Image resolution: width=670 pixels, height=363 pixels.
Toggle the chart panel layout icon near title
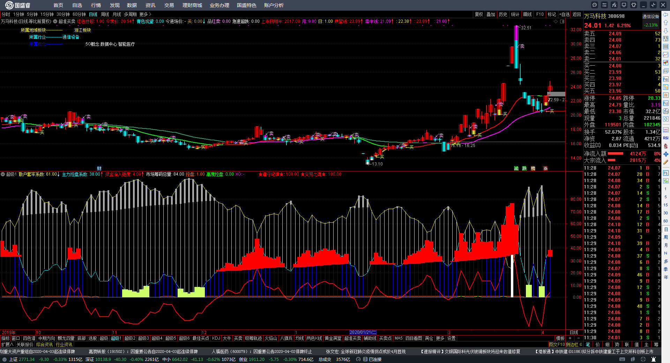tap(562, 21)
